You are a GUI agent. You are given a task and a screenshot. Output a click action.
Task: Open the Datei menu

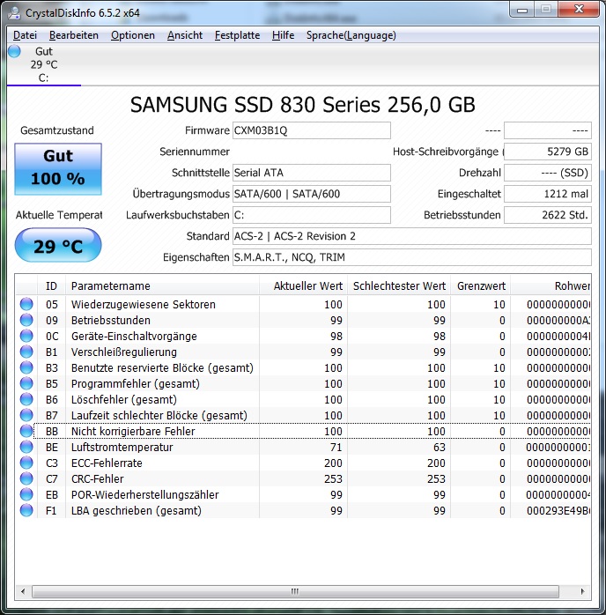click(25, 35)
